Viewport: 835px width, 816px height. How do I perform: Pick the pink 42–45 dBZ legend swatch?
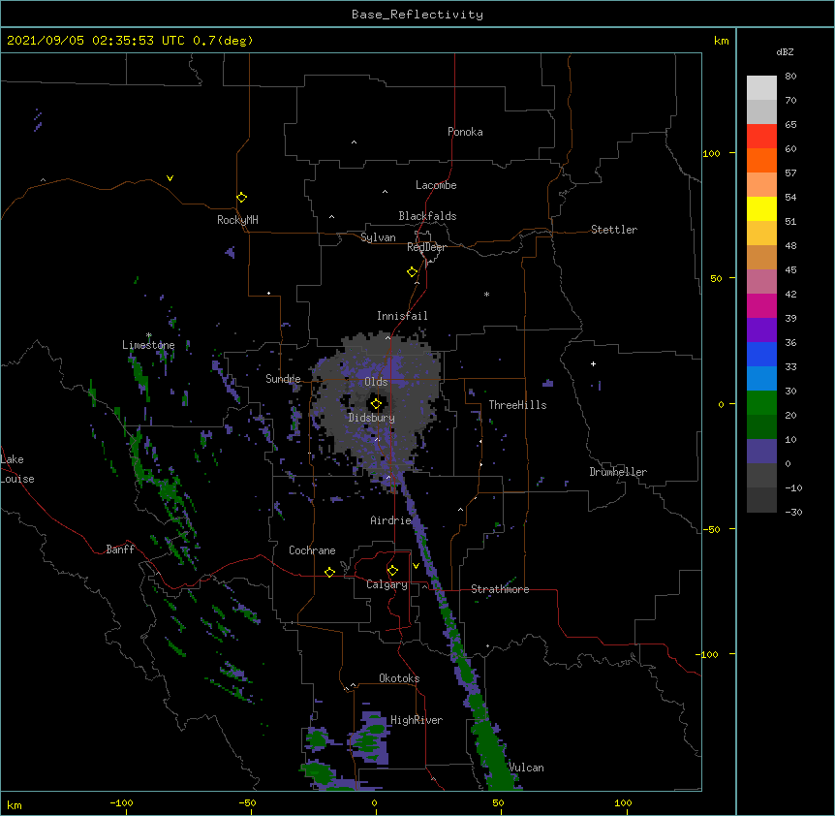click(x=761, y=282)
